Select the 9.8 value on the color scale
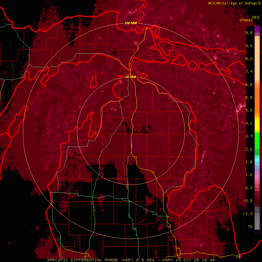The width and height of the screenshot is (262, 262). point(249,33)
